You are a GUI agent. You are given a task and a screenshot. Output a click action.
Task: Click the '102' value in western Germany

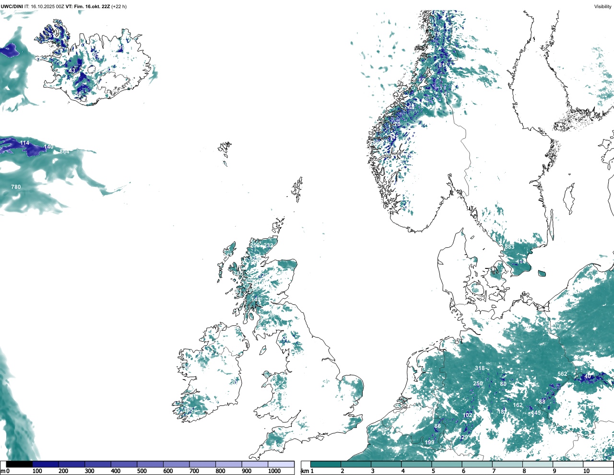point(467,415)
